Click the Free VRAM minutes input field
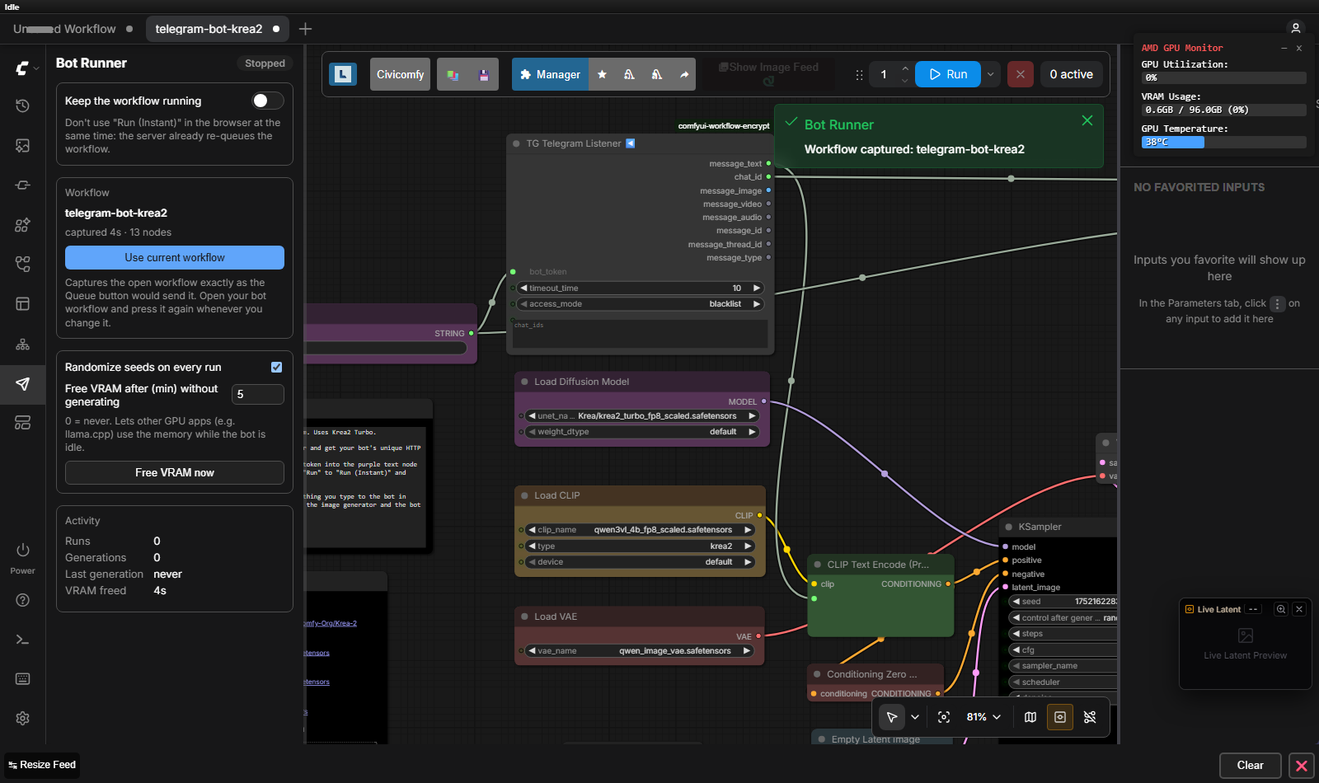Screen dimensions: 1319x783 click(258, 394)
